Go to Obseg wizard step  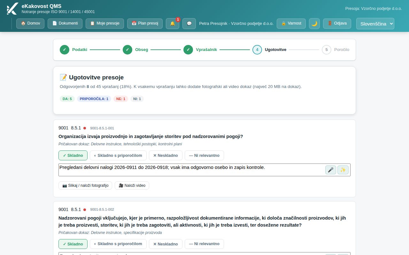pos(135,50)
